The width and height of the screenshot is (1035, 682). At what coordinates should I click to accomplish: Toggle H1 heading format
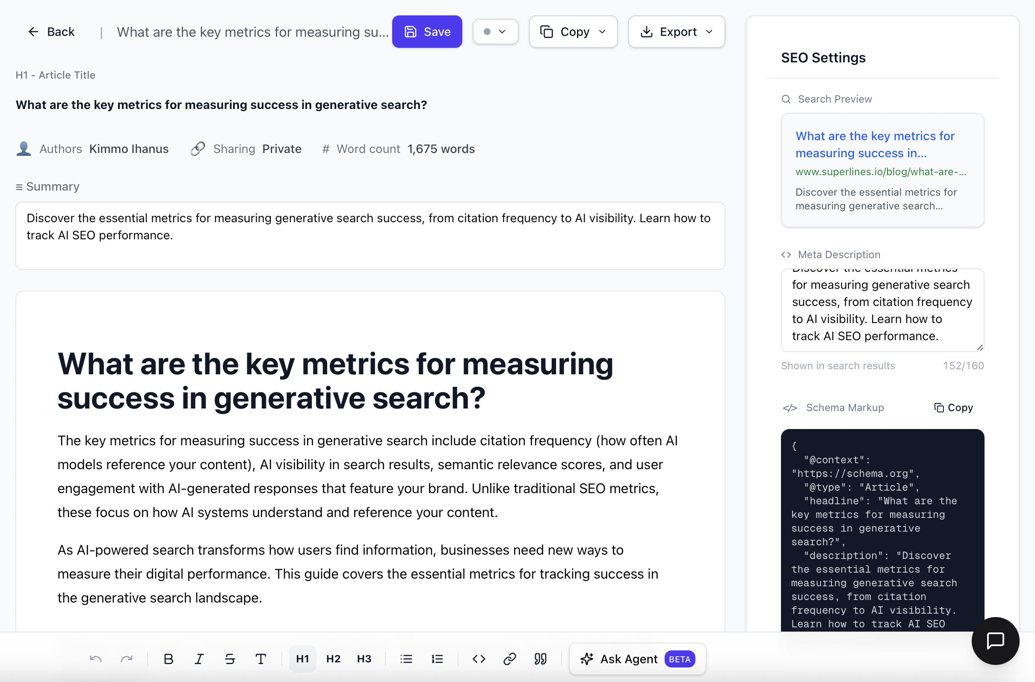tap(302, 658)
